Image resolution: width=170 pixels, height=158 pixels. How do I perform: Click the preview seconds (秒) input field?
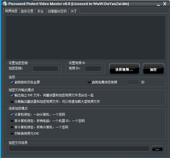pyautogui.click(x=133, y=82)
